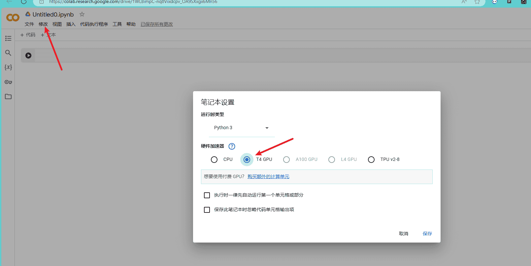
Task: Click the 已保存所有更改 status link
Action: (157, 24)
